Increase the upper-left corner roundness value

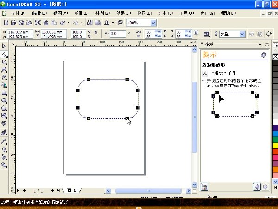pyautogui.click(x=159, y=31)
